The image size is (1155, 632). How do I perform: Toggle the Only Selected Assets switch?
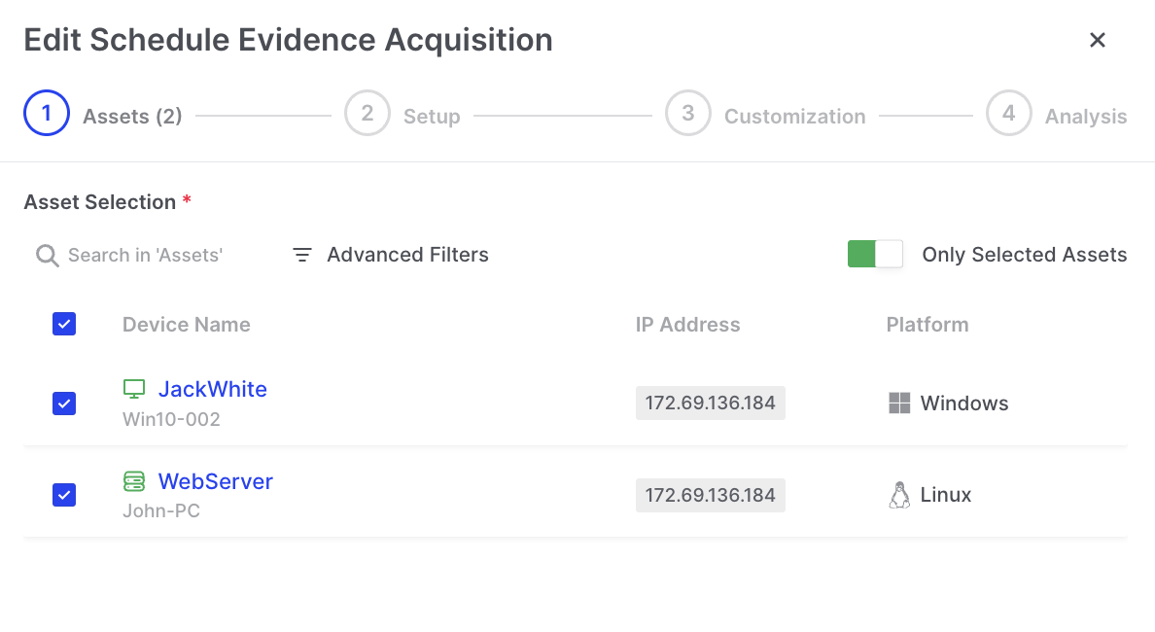click(x=875, y=255)
